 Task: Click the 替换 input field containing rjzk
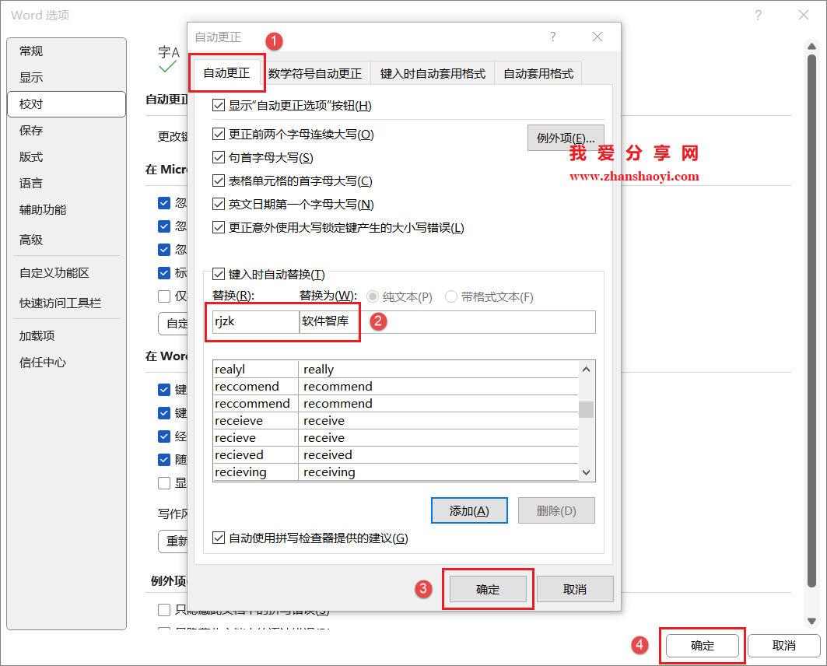[x=256, y=321]
